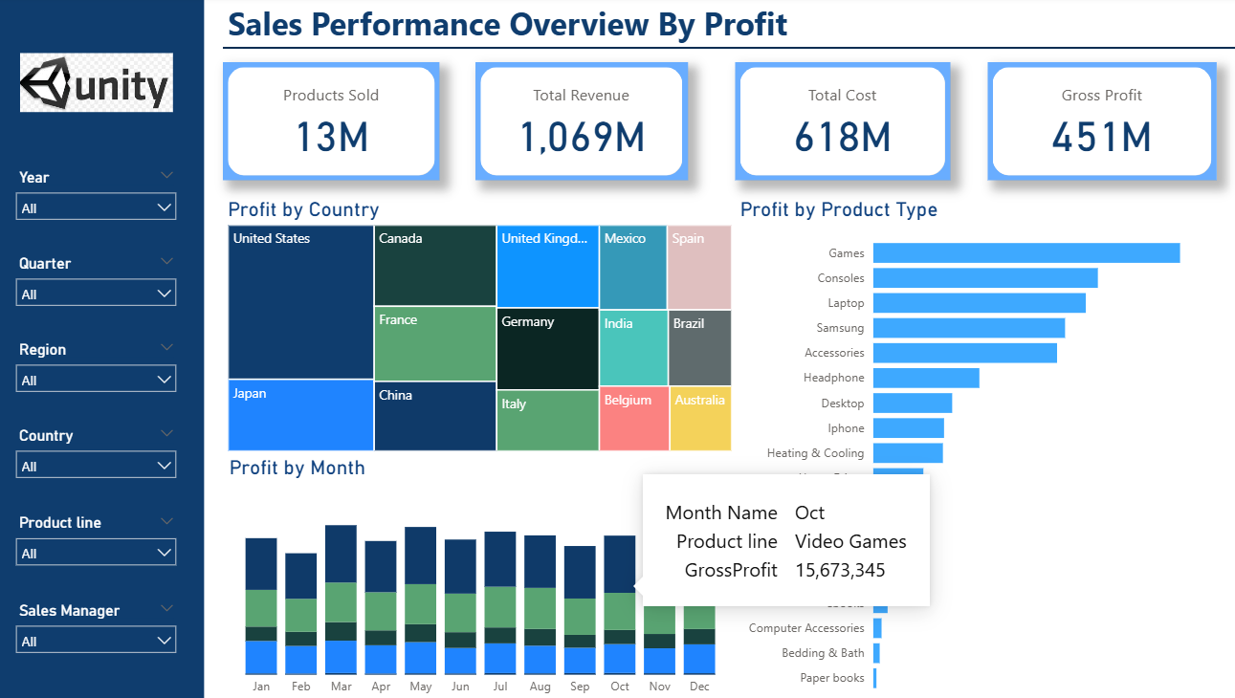Click the yellow Australia treemap tile
Screen dimensions: 1235x698
pyautogui.click(x=700, y=421)
